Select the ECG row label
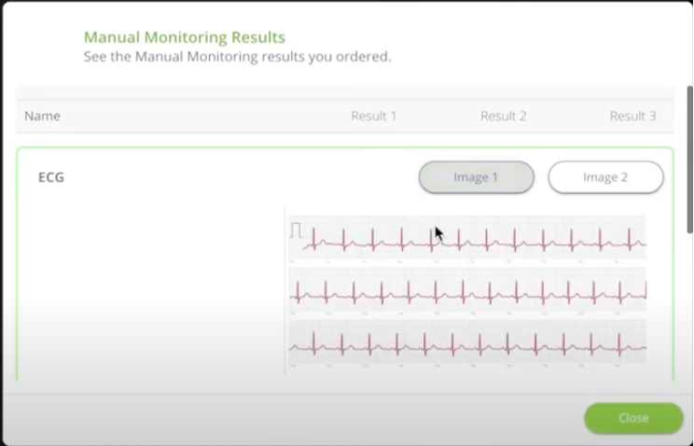This screenshot has width=694, height=446. coord(51,177)
